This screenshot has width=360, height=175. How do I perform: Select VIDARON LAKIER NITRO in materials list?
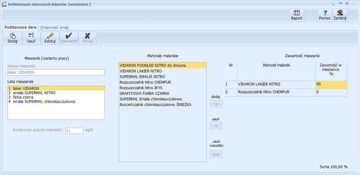(x=163, y=71)
